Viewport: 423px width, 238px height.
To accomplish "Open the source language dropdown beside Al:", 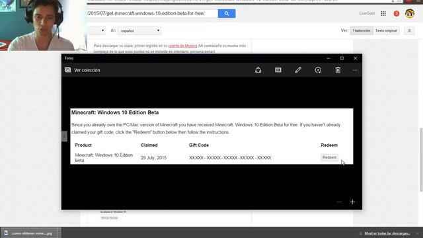I will click(x=96, y=31).
